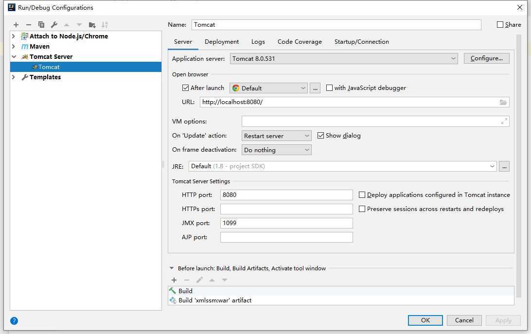Expand the Attach to Node.js/Chrome tree node
Screen dimensions: 531x334
point(14,36)
